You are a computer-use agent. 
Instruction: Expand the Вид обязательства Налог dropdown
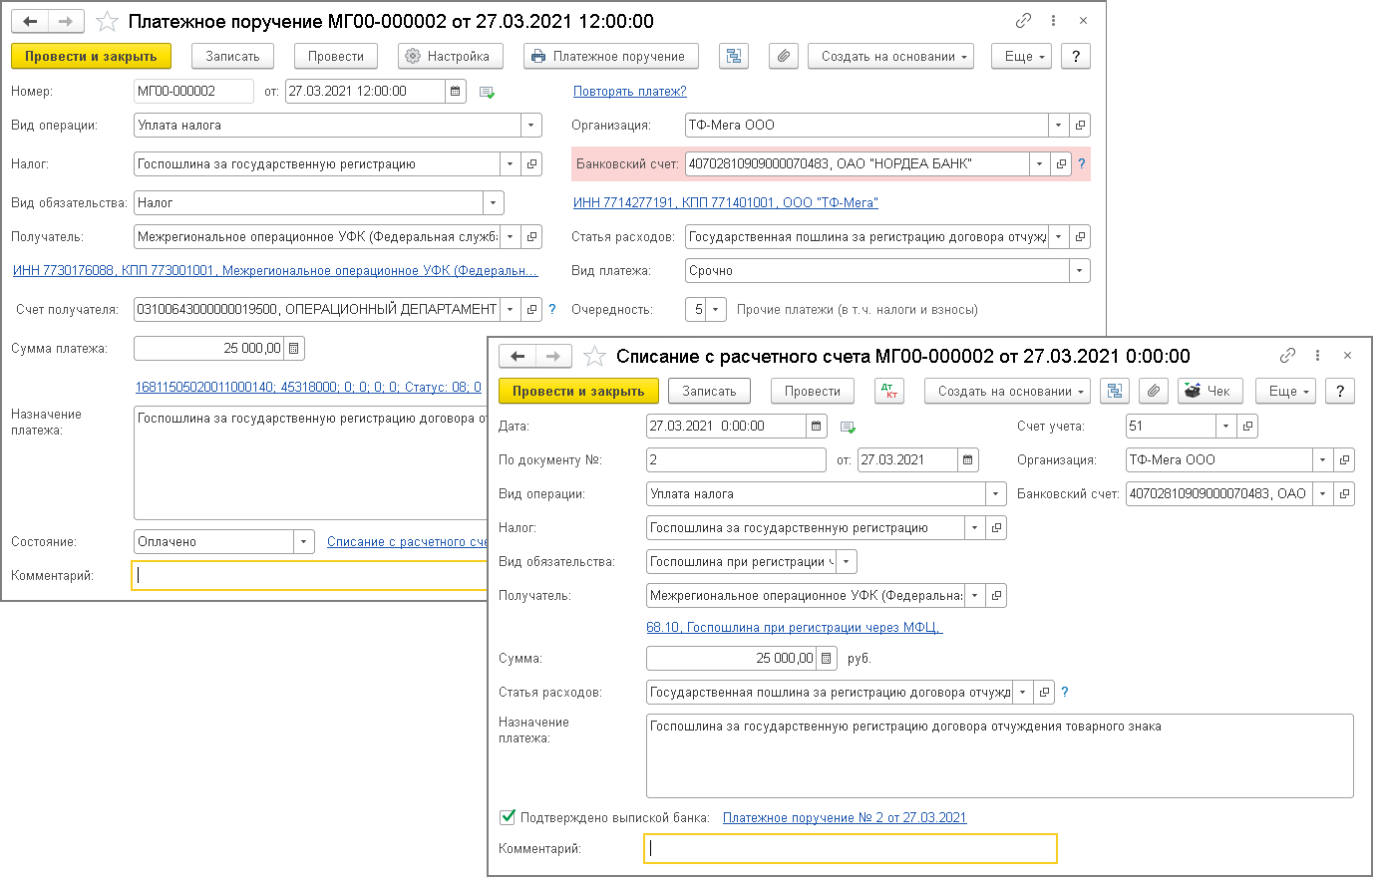pyautogui.click(x=493, y=203)
